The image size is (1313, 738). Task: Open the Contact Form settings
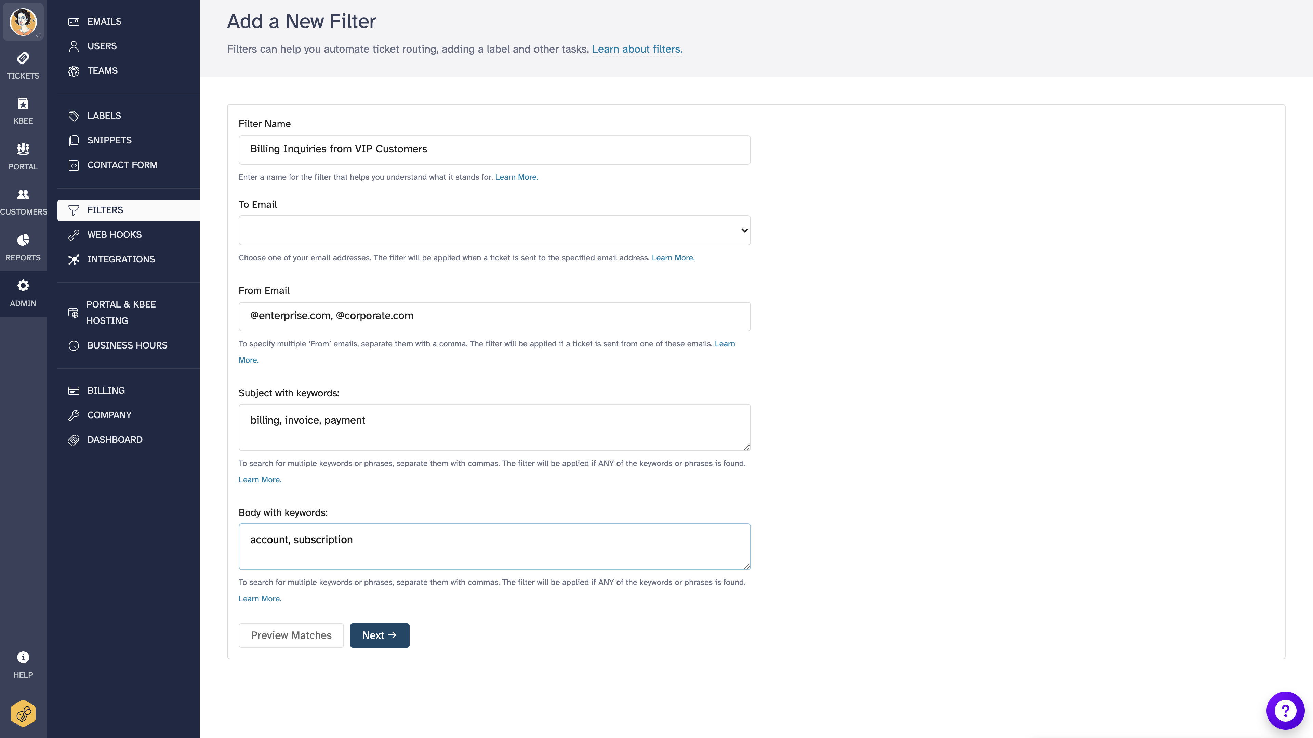tap(122, 164)
